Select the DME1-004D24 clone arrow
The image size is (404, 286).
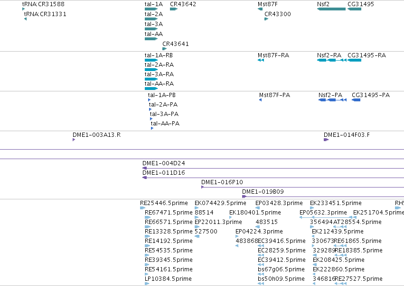click(144, 168)
